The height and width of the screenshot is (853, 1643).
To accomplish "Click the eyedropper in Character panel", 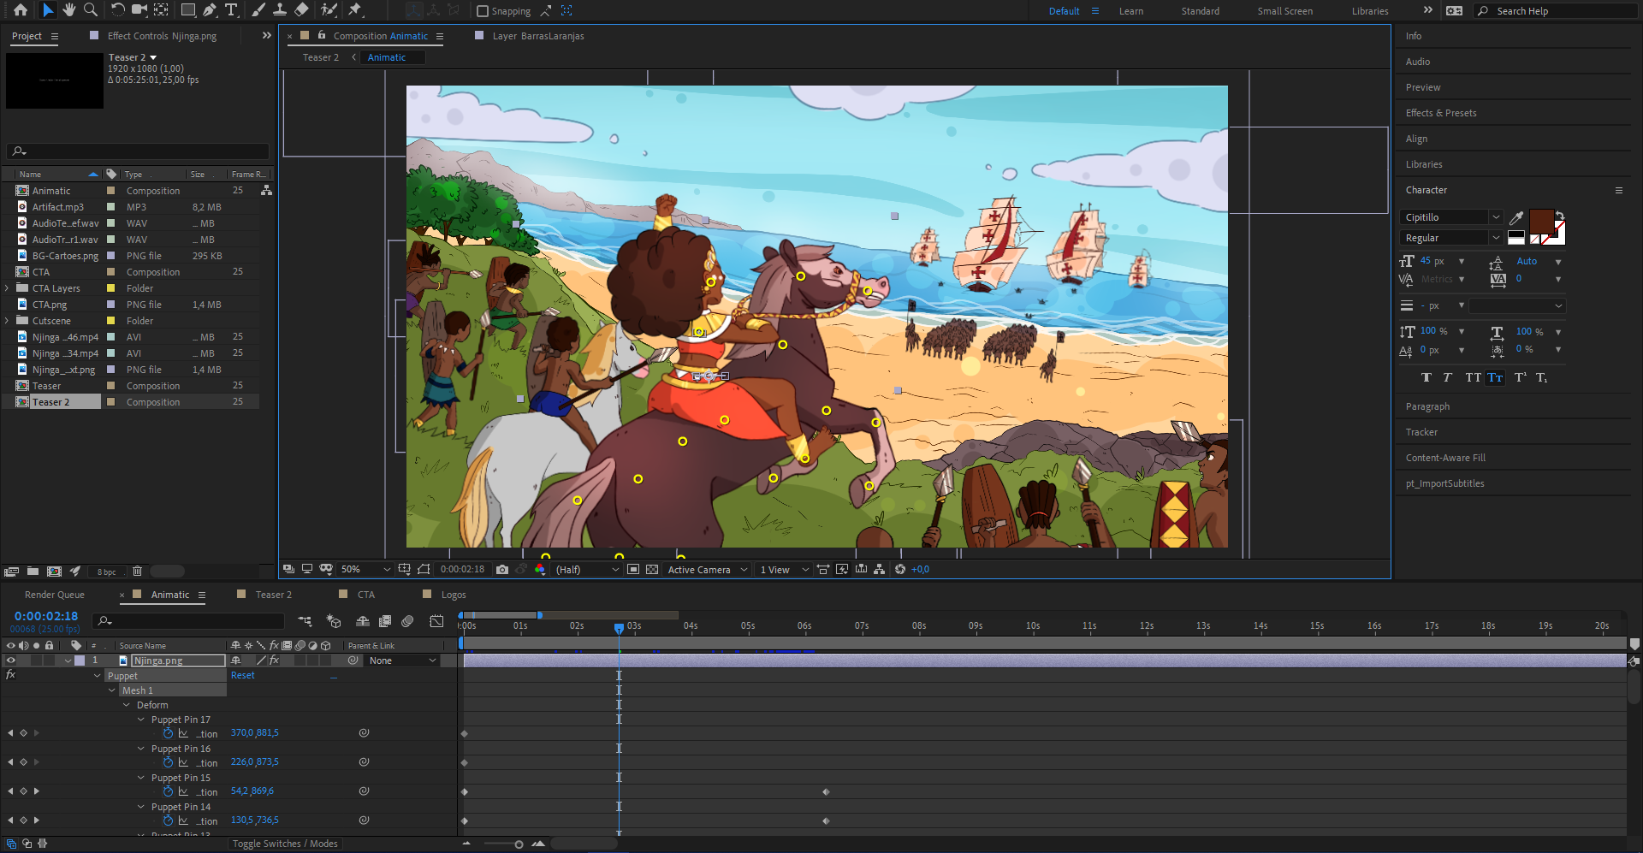I will (1516, 217).
